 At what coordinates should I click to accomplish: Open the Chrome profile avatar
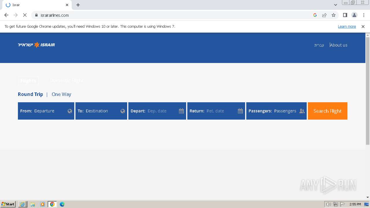click(x=354, y=15)
